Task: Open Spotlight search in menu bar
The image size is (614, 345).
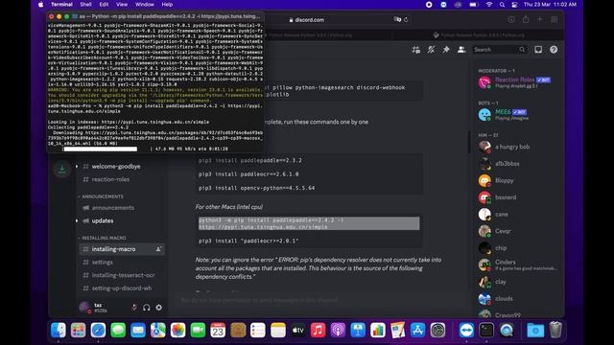Action: [x=502, y=4]
